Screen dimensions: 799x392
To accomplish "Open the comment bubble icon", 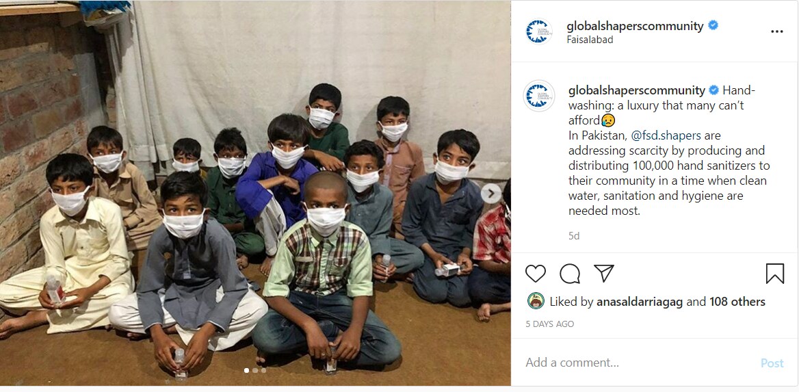I will [x=570, y=274].
